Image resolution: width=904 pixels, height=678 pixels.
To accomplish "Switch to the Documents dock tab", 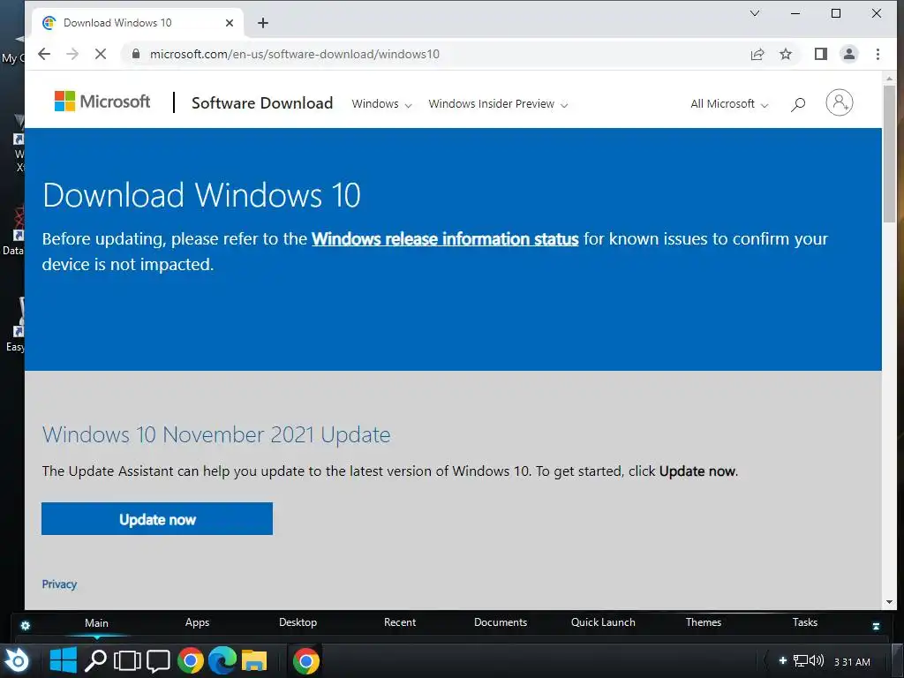I will 501,622.
